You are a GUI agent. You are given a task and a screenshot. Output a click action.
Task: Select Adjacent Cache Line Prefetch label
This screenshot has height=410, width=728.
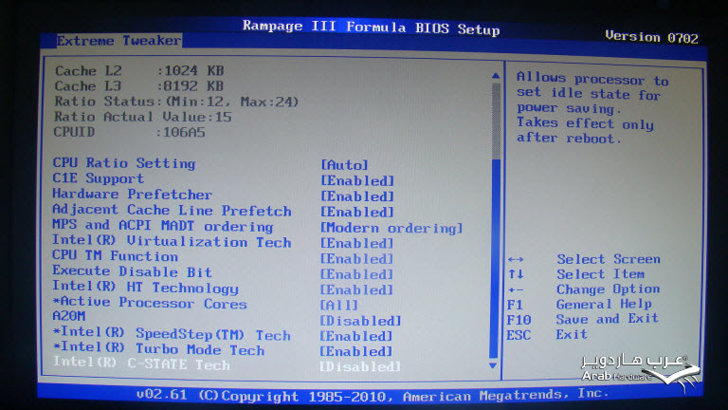(172, 210)
